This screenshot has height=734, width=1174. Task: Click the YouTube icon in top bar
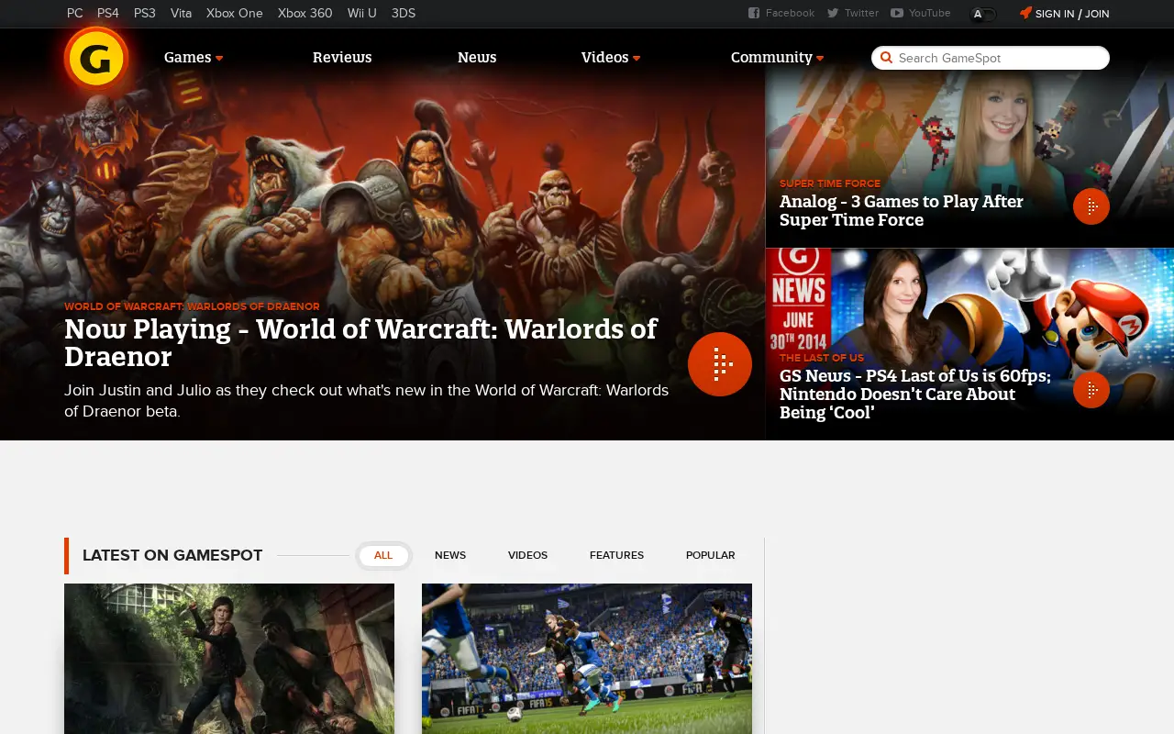point(897,13)
